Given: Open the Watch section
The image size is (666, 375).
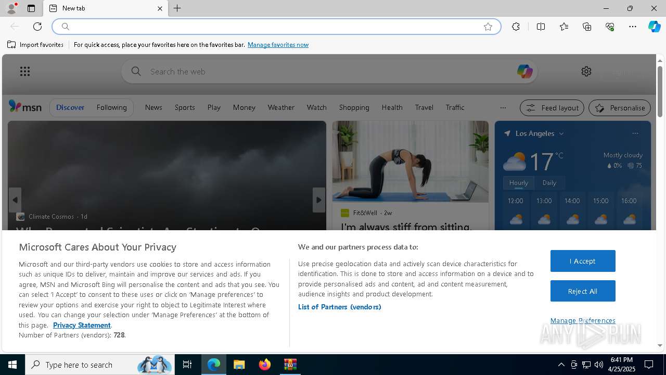Looking at the screenshot, I should click(317, 107).
